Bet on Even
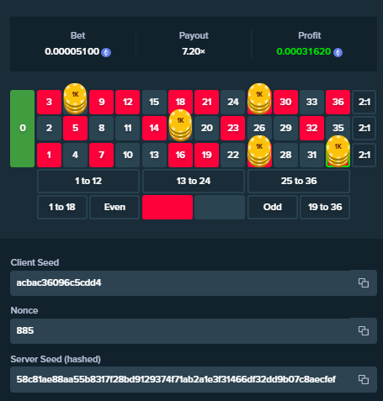Viewport: 383px width, 401px height. pyautogui.click(x=114, y=207)
